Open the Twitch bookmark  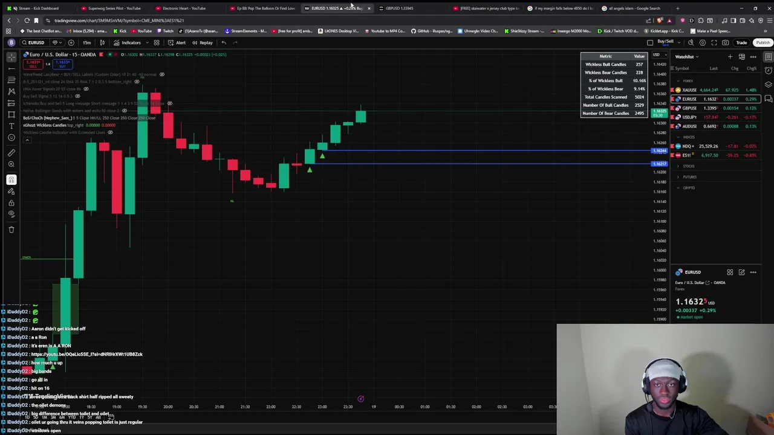click(x=164, y=31)
